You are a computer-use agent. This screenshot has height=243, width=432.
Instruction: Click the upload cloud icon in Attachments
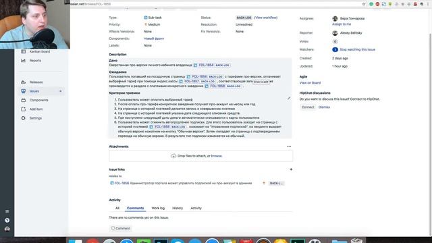click(x=173, y=156)
